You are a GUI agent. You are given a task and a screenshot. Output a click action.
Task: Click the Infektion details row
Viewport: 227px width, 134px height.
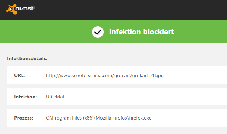(117, 97)
